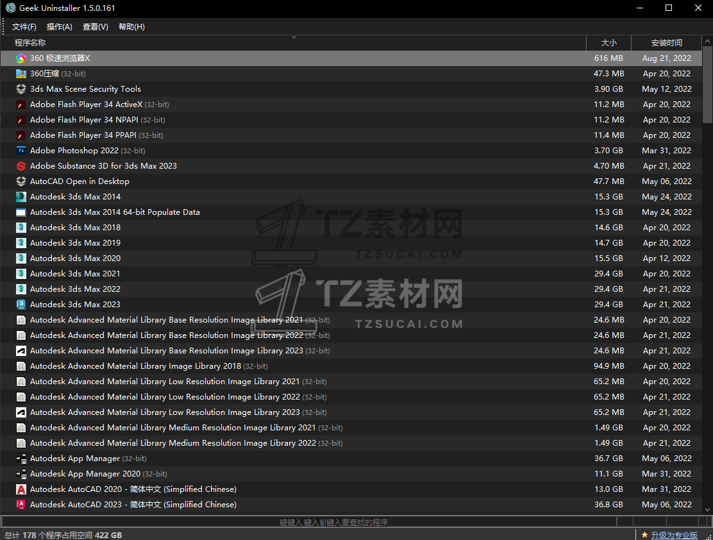This screenshot has height=540, width=713.
Task: Open the 文件(F) menu
Action: point(24,27)
